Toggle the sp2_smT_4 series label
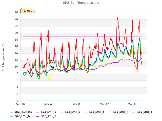 point(121,112)
